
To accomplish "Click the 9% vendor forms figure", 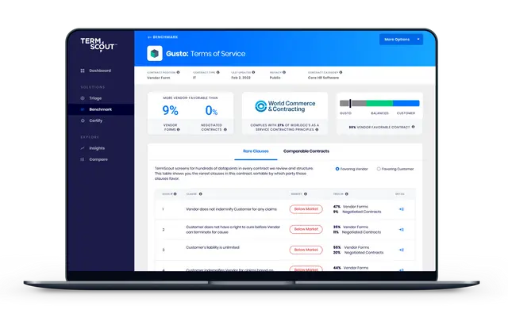I will pyautogui.click(x=171, y=111).
